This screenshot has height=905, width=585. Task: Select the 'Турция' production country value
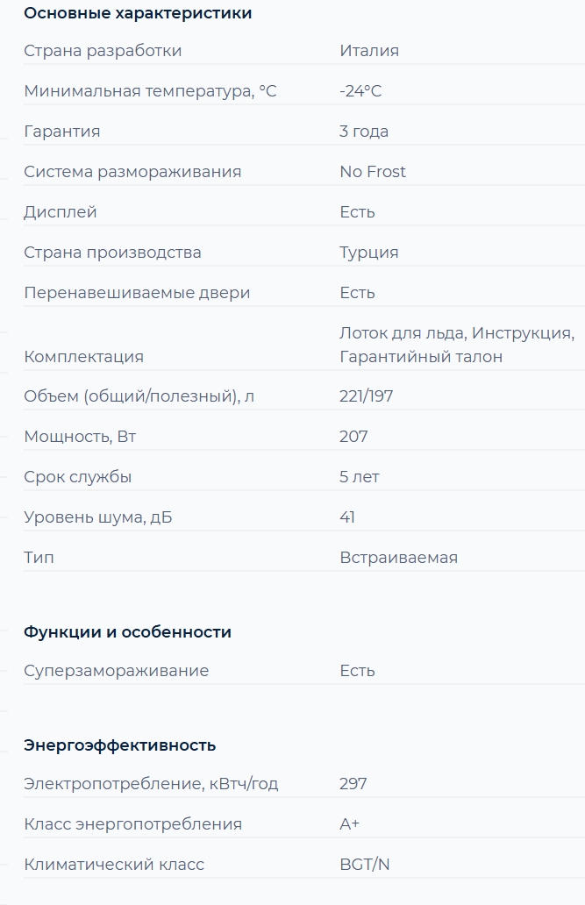pyautogui.click(x=369, y=253)
